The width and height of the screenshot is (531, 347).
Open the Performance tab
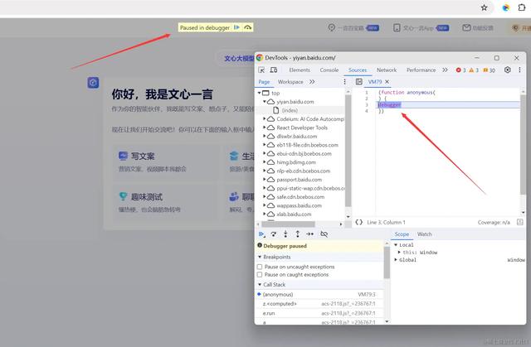pyautogui.click(x=421, y=70)
